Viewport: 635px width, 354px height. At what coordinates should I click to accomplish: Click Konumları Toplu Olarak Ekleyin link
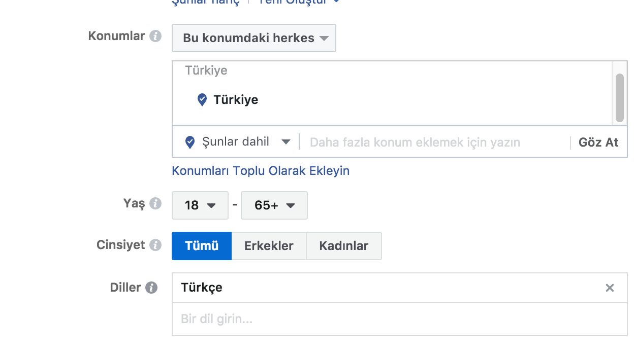(261, 171)
